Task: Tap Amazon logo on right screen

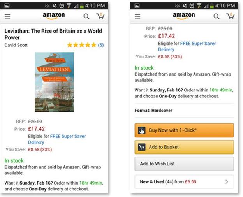Action: pyautogui.click(x=184, y=16)
